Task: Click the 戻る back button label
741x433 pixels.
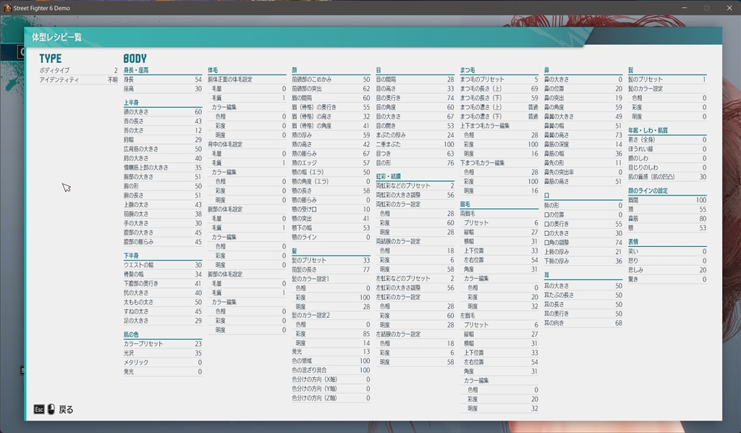Action: click(x=66, y=409)
